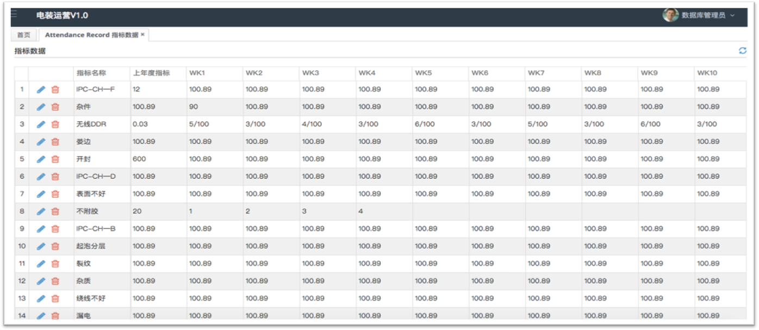This screenshot has width=759, height=330.
Task: Refresh the indicator data table
Action: [x=742, y=51]
